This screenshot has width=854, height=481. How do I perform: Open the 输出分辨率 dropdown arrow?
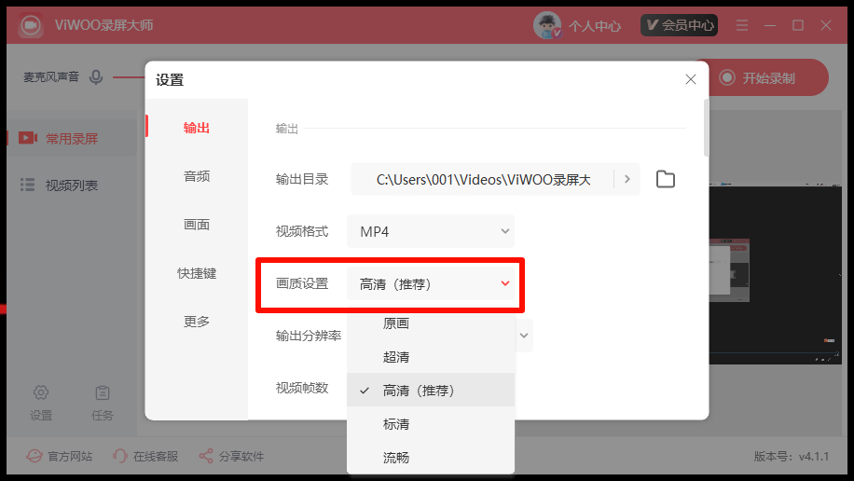coord(524,336)
